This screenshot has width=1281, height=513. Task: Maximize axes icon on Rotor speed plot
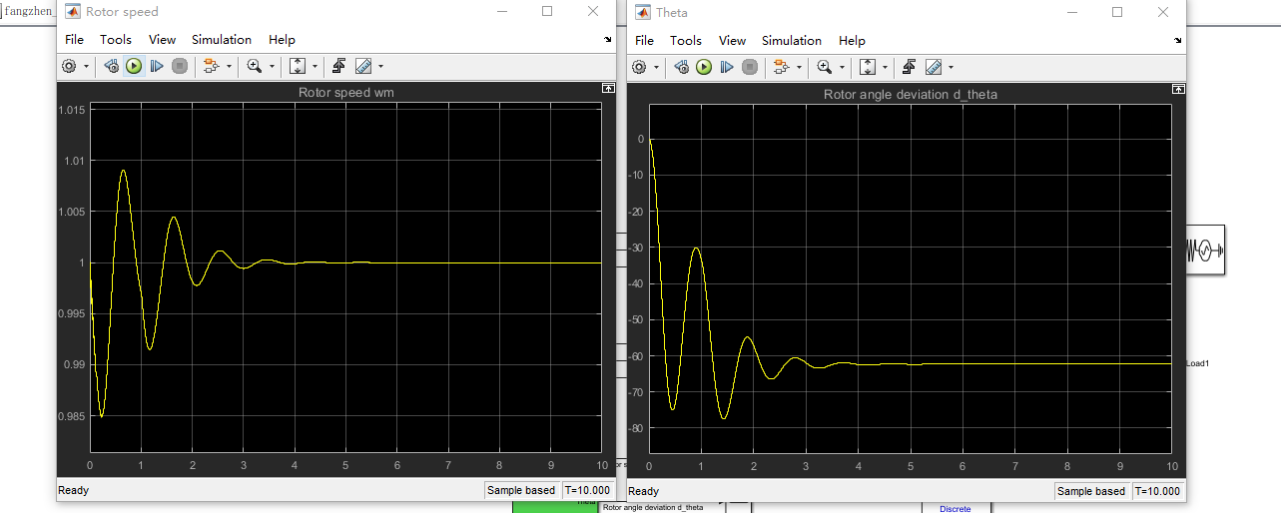tap(608, 88)
